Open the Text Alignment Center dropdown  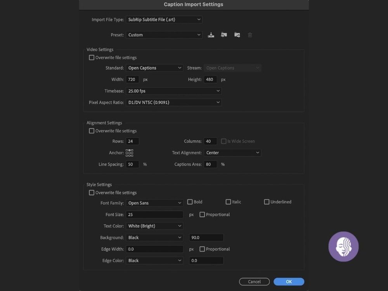[232, 153]
